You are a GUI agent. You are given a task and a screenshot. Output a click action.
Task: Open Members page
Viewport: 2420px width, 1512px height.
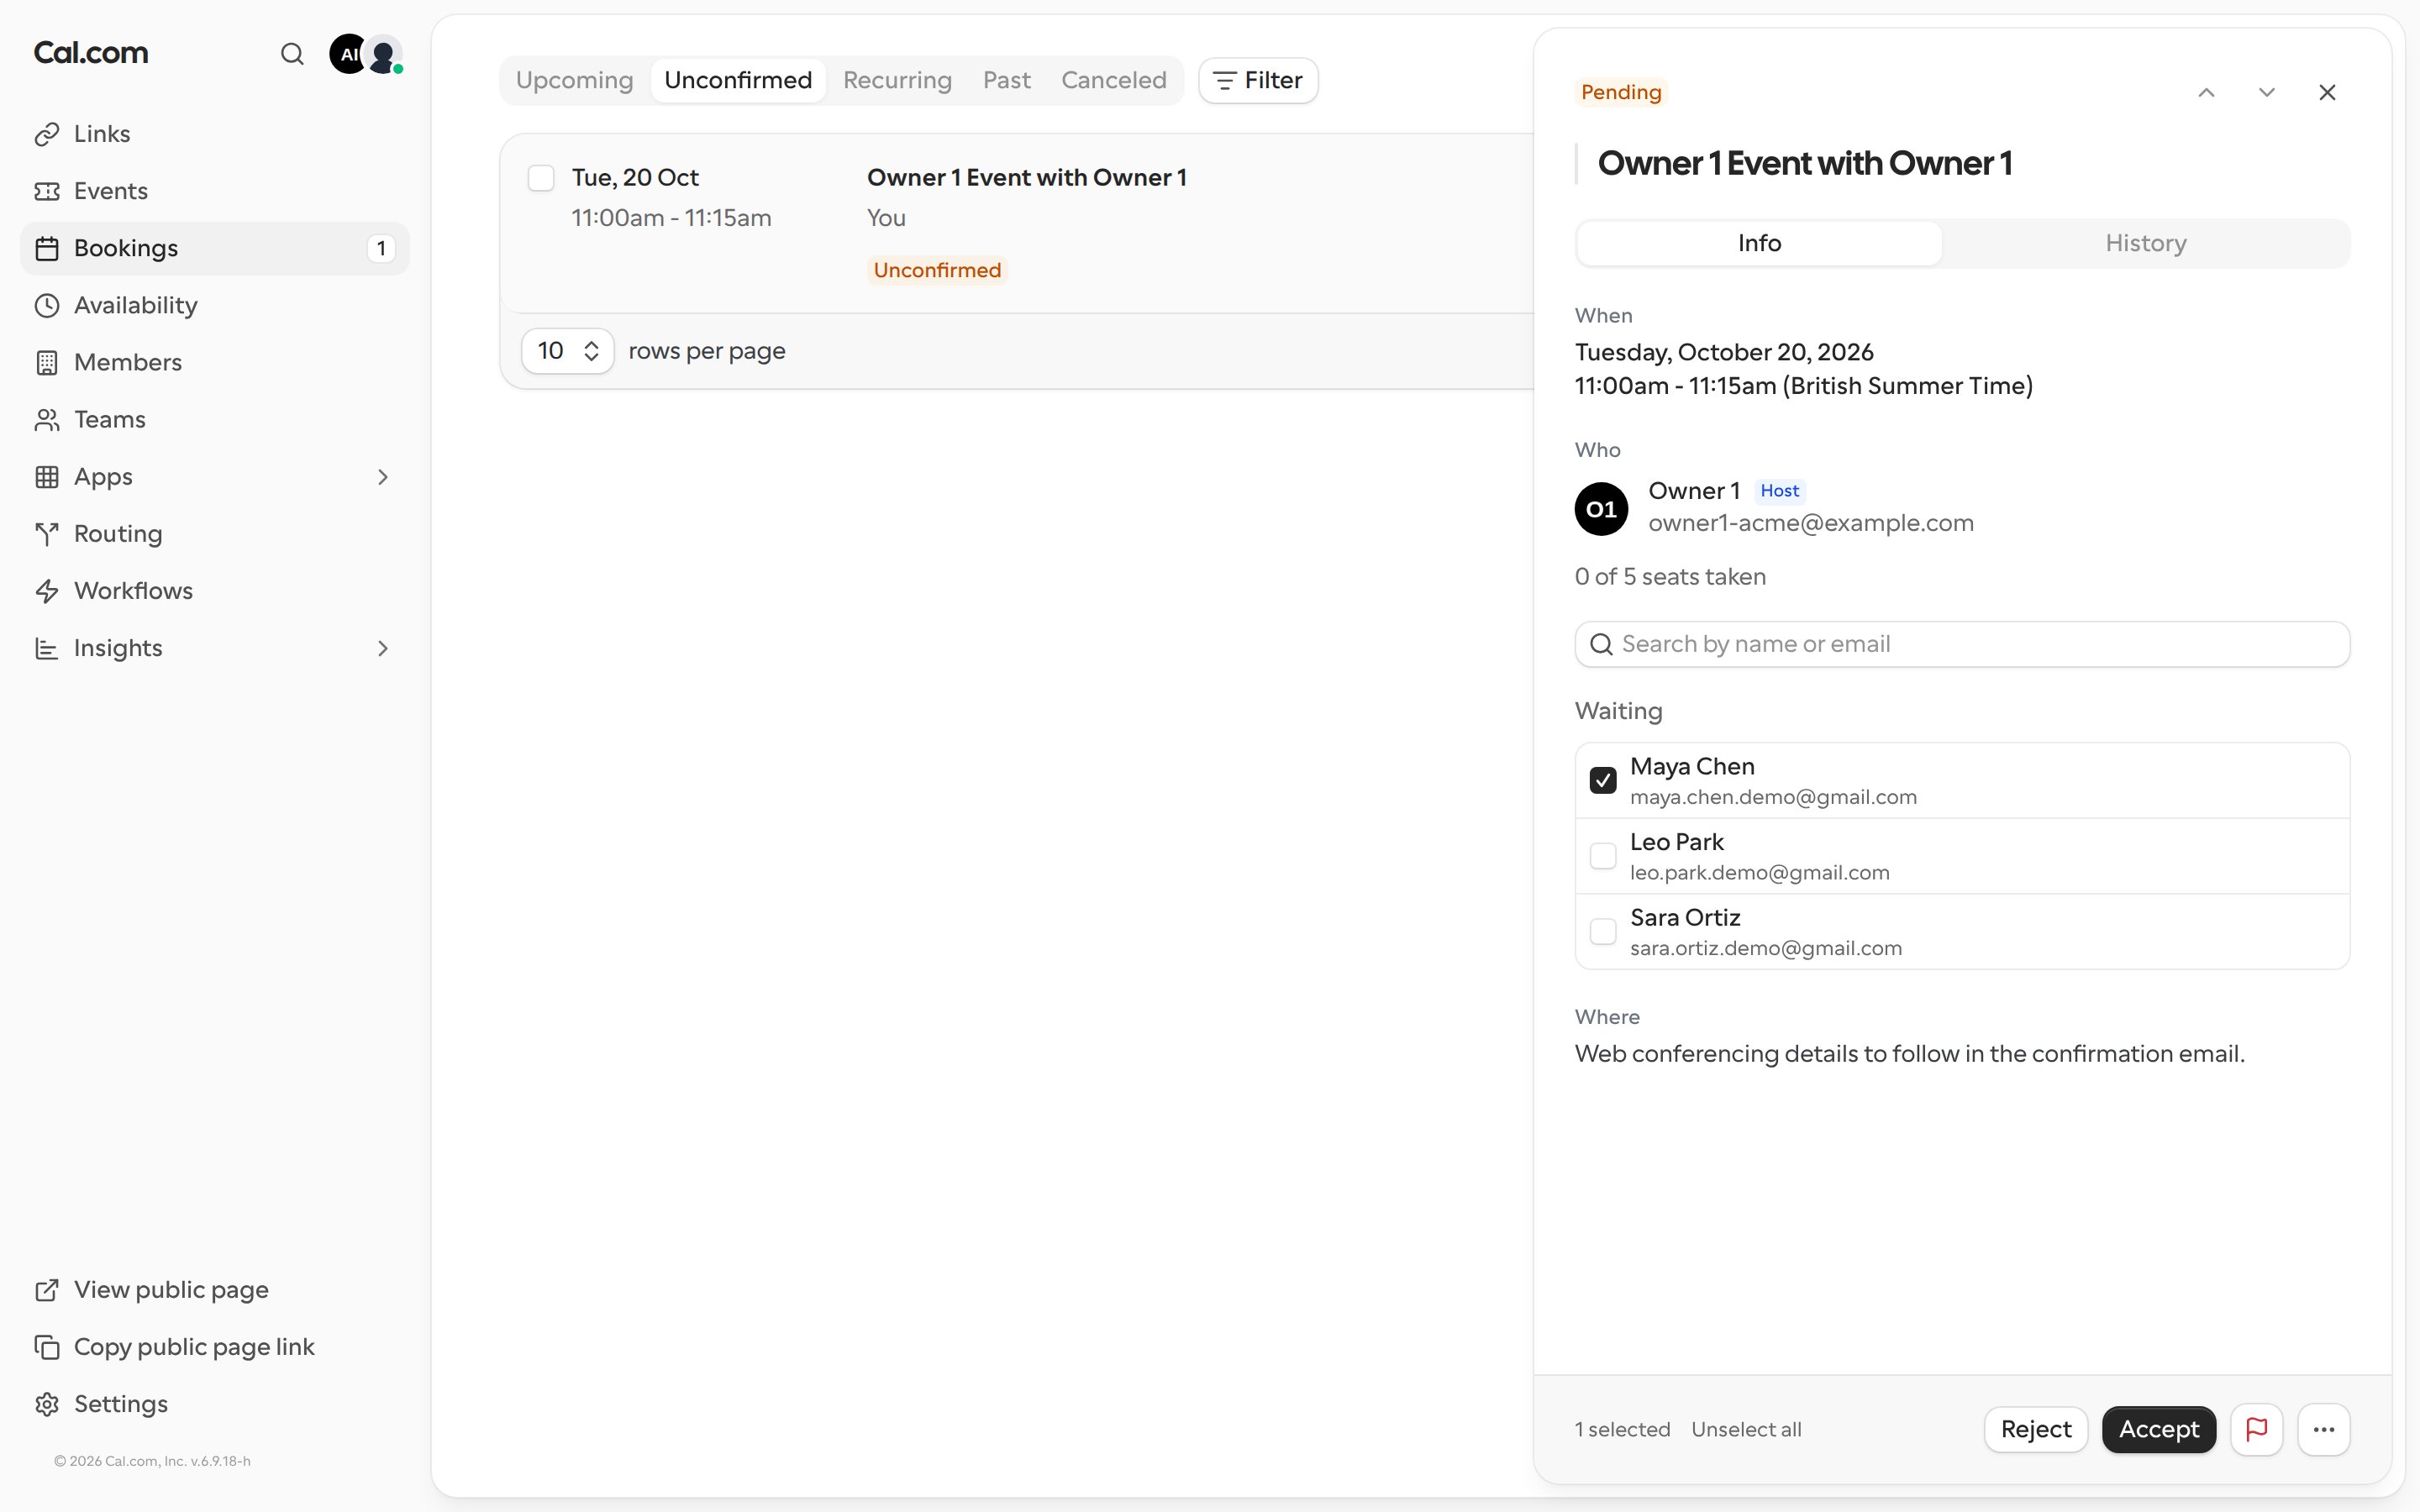[x=215, y=362]
